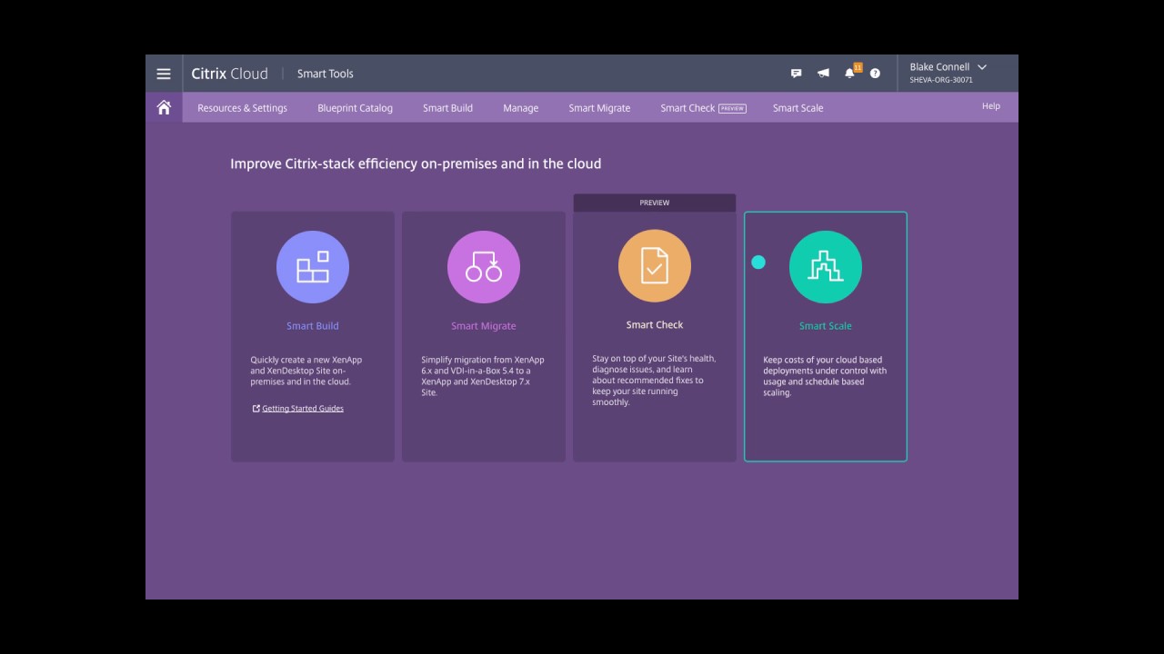The height and width of the screenshot is (654, 1164).
Task: Open the hamburger navigation menu
Action: [x=164, y=74]
